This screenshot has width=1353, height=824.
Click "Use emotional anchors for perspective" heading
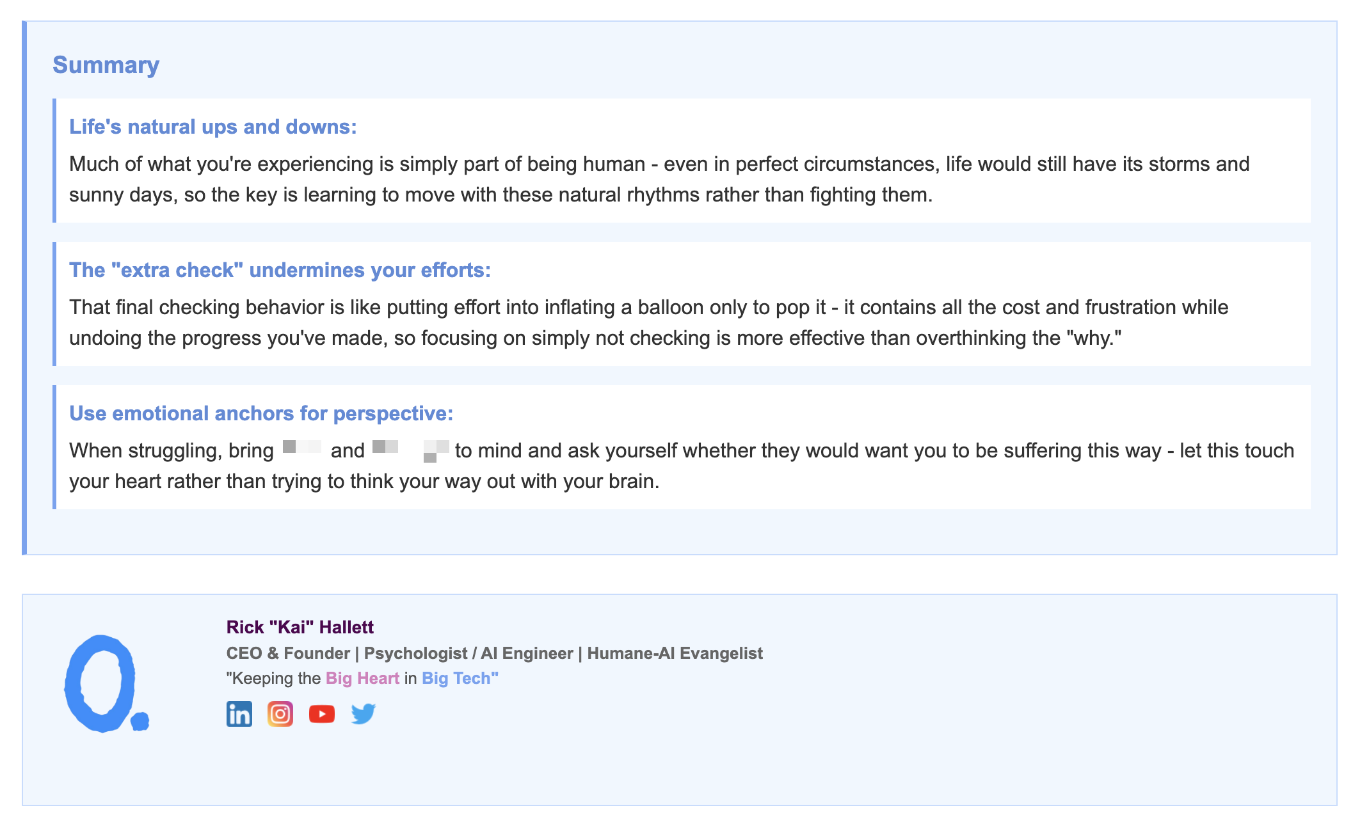coord(261,413)
